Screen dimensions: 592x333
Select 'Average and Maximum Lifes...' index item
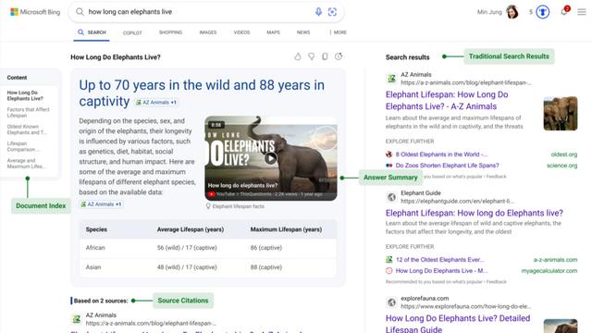[26, 164]
